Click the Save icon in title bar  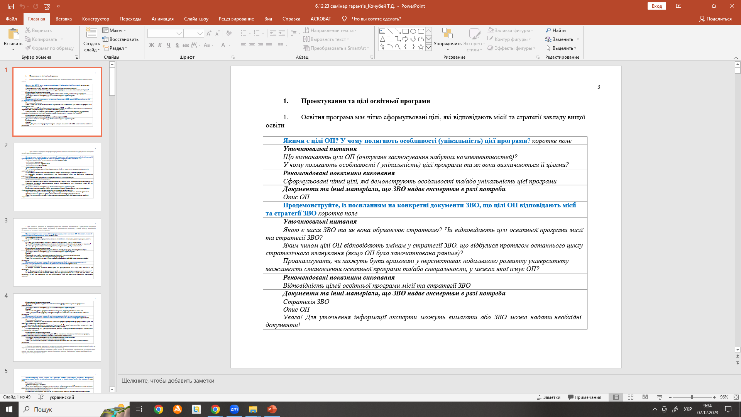tap(11, 6)
